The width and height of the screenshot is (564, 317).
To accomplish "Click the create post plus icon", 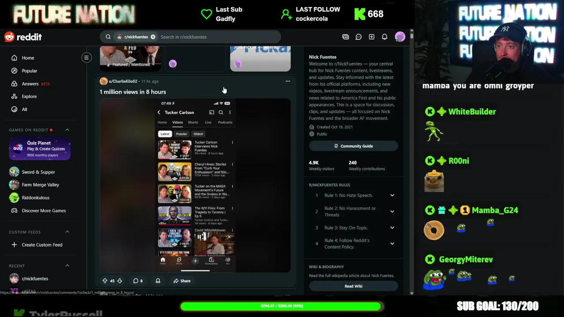I will [371, 37].
